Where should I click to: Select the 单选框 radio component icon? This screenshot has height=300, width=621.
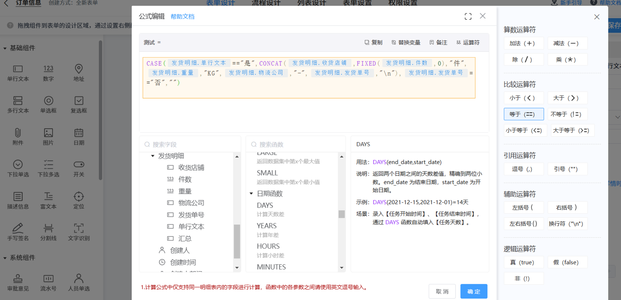click(x=48, y=100)
